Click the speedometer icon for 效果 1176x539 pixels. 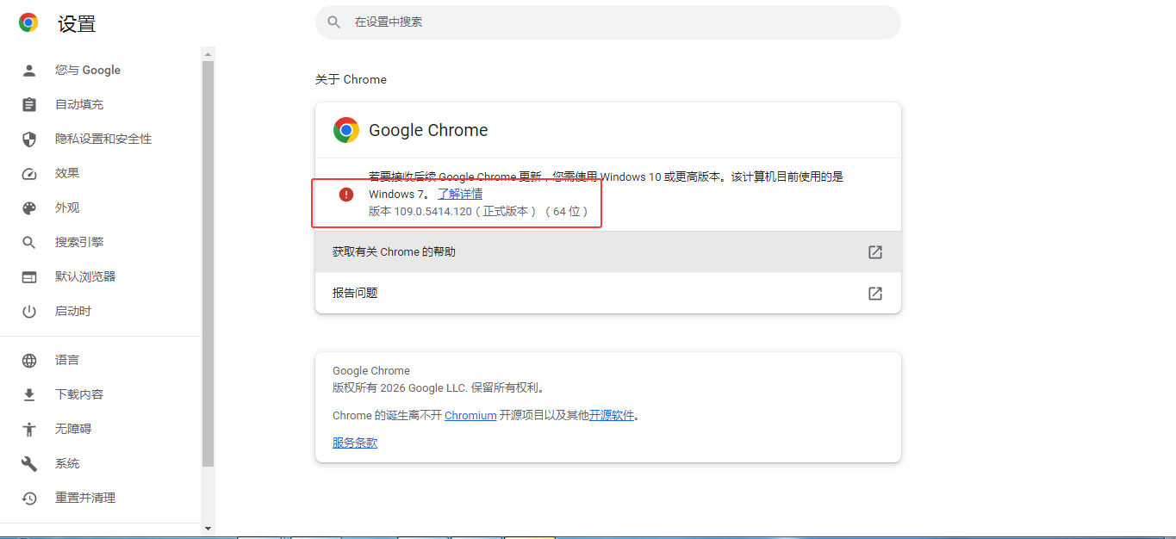(29, 174)
